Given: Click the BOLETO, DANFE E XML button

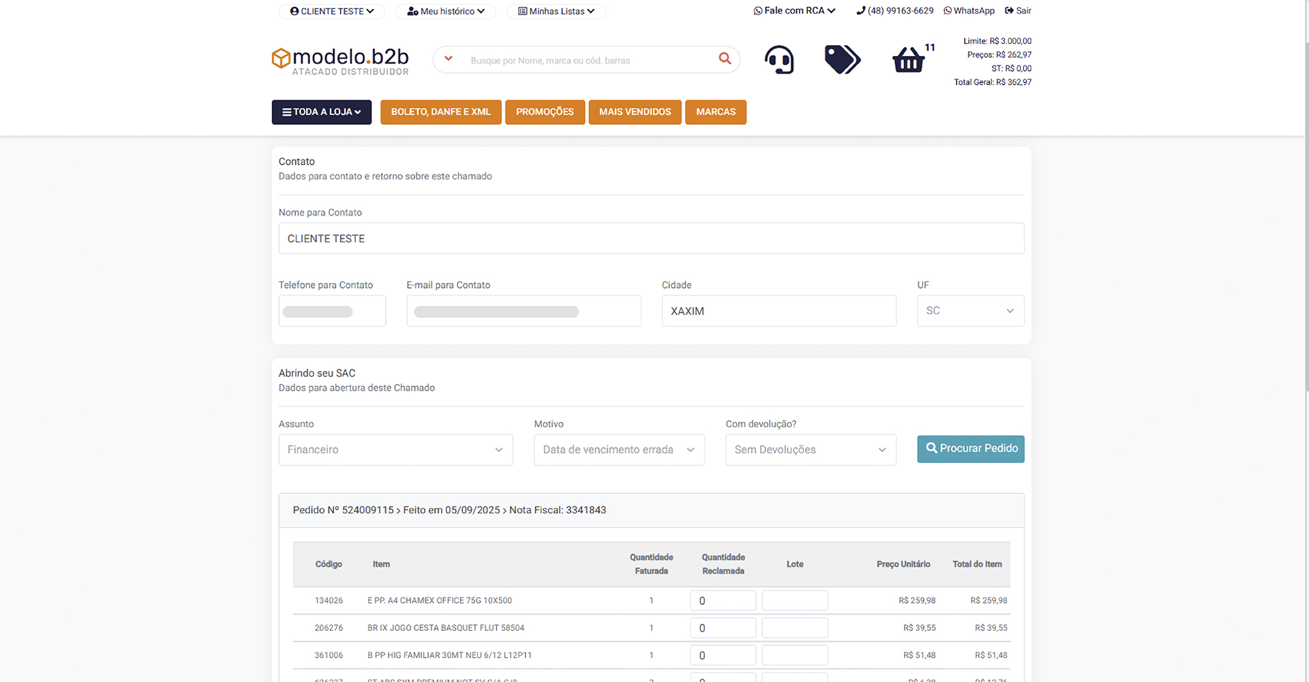Looking at the screenshot, I should point(440,113).
